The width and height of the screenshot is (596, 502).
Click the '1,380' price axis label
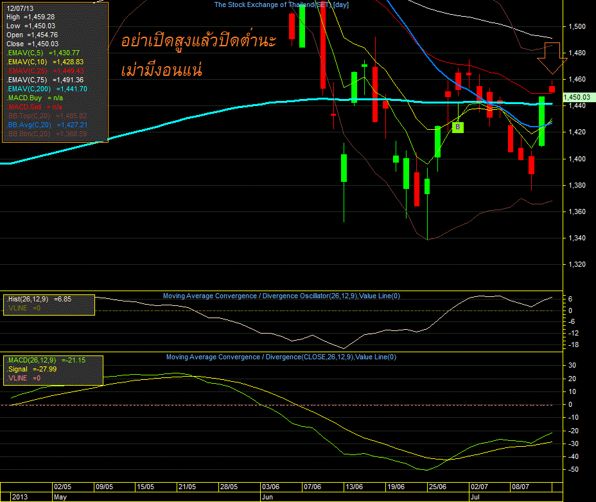click(577, 185)
